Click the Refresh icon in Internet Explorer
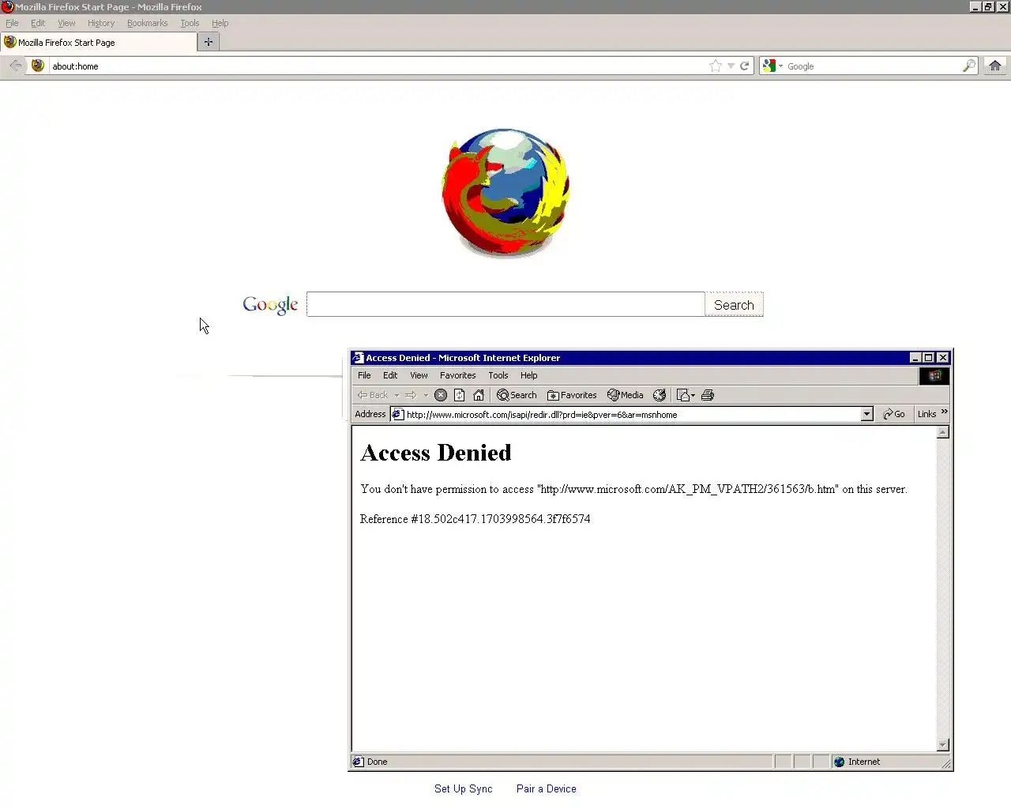Screen dimensions: 1011x809 [460, 395]
